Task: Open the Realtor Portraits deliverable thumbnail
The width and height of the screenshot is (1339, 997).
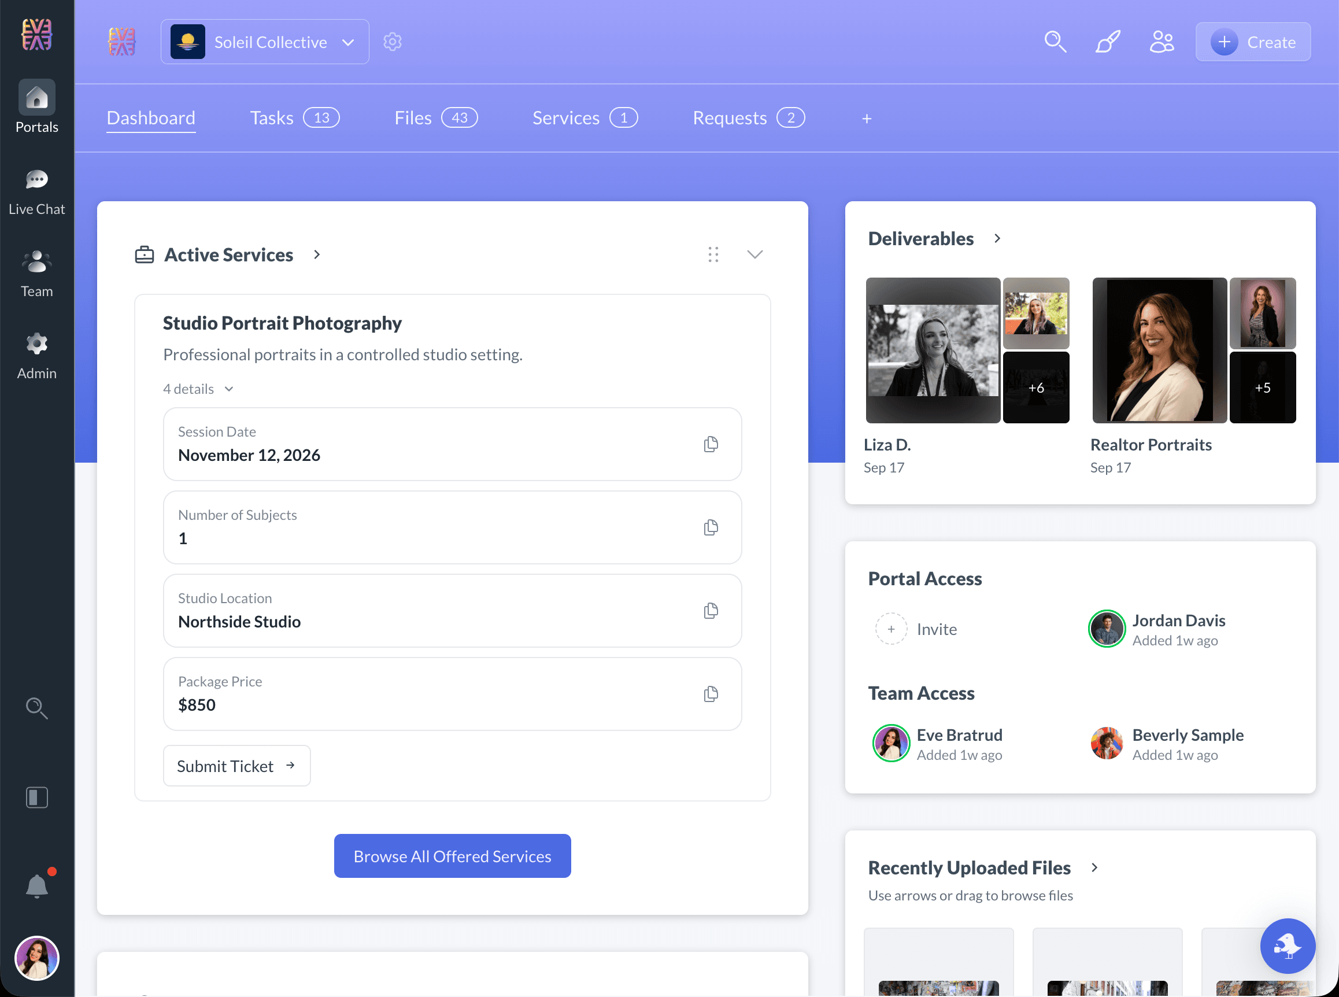Action: pos(1193,350)
